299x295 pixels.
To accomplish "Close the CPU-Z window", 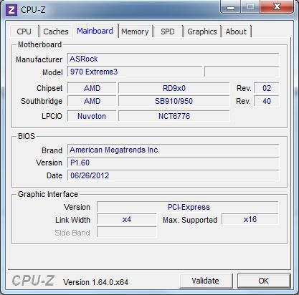I will click(277, 6).
